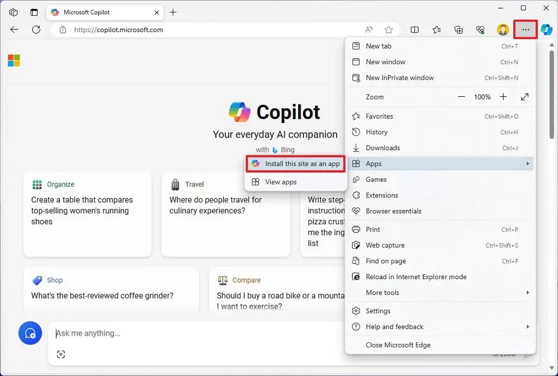Click the screenshot icon in the chat box

61,354
